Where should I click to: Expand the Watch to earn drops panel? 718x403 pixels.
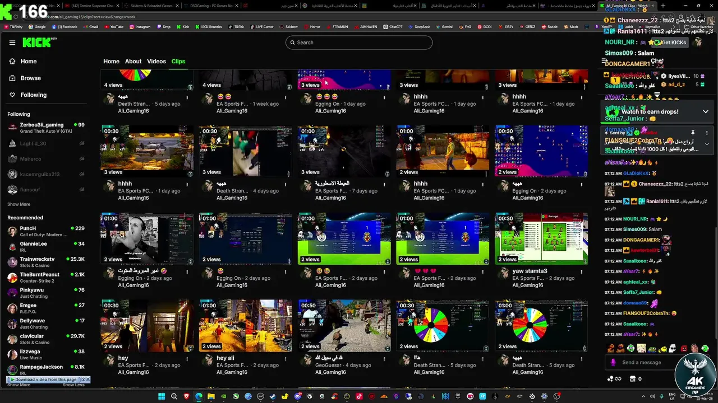point(705,111)
